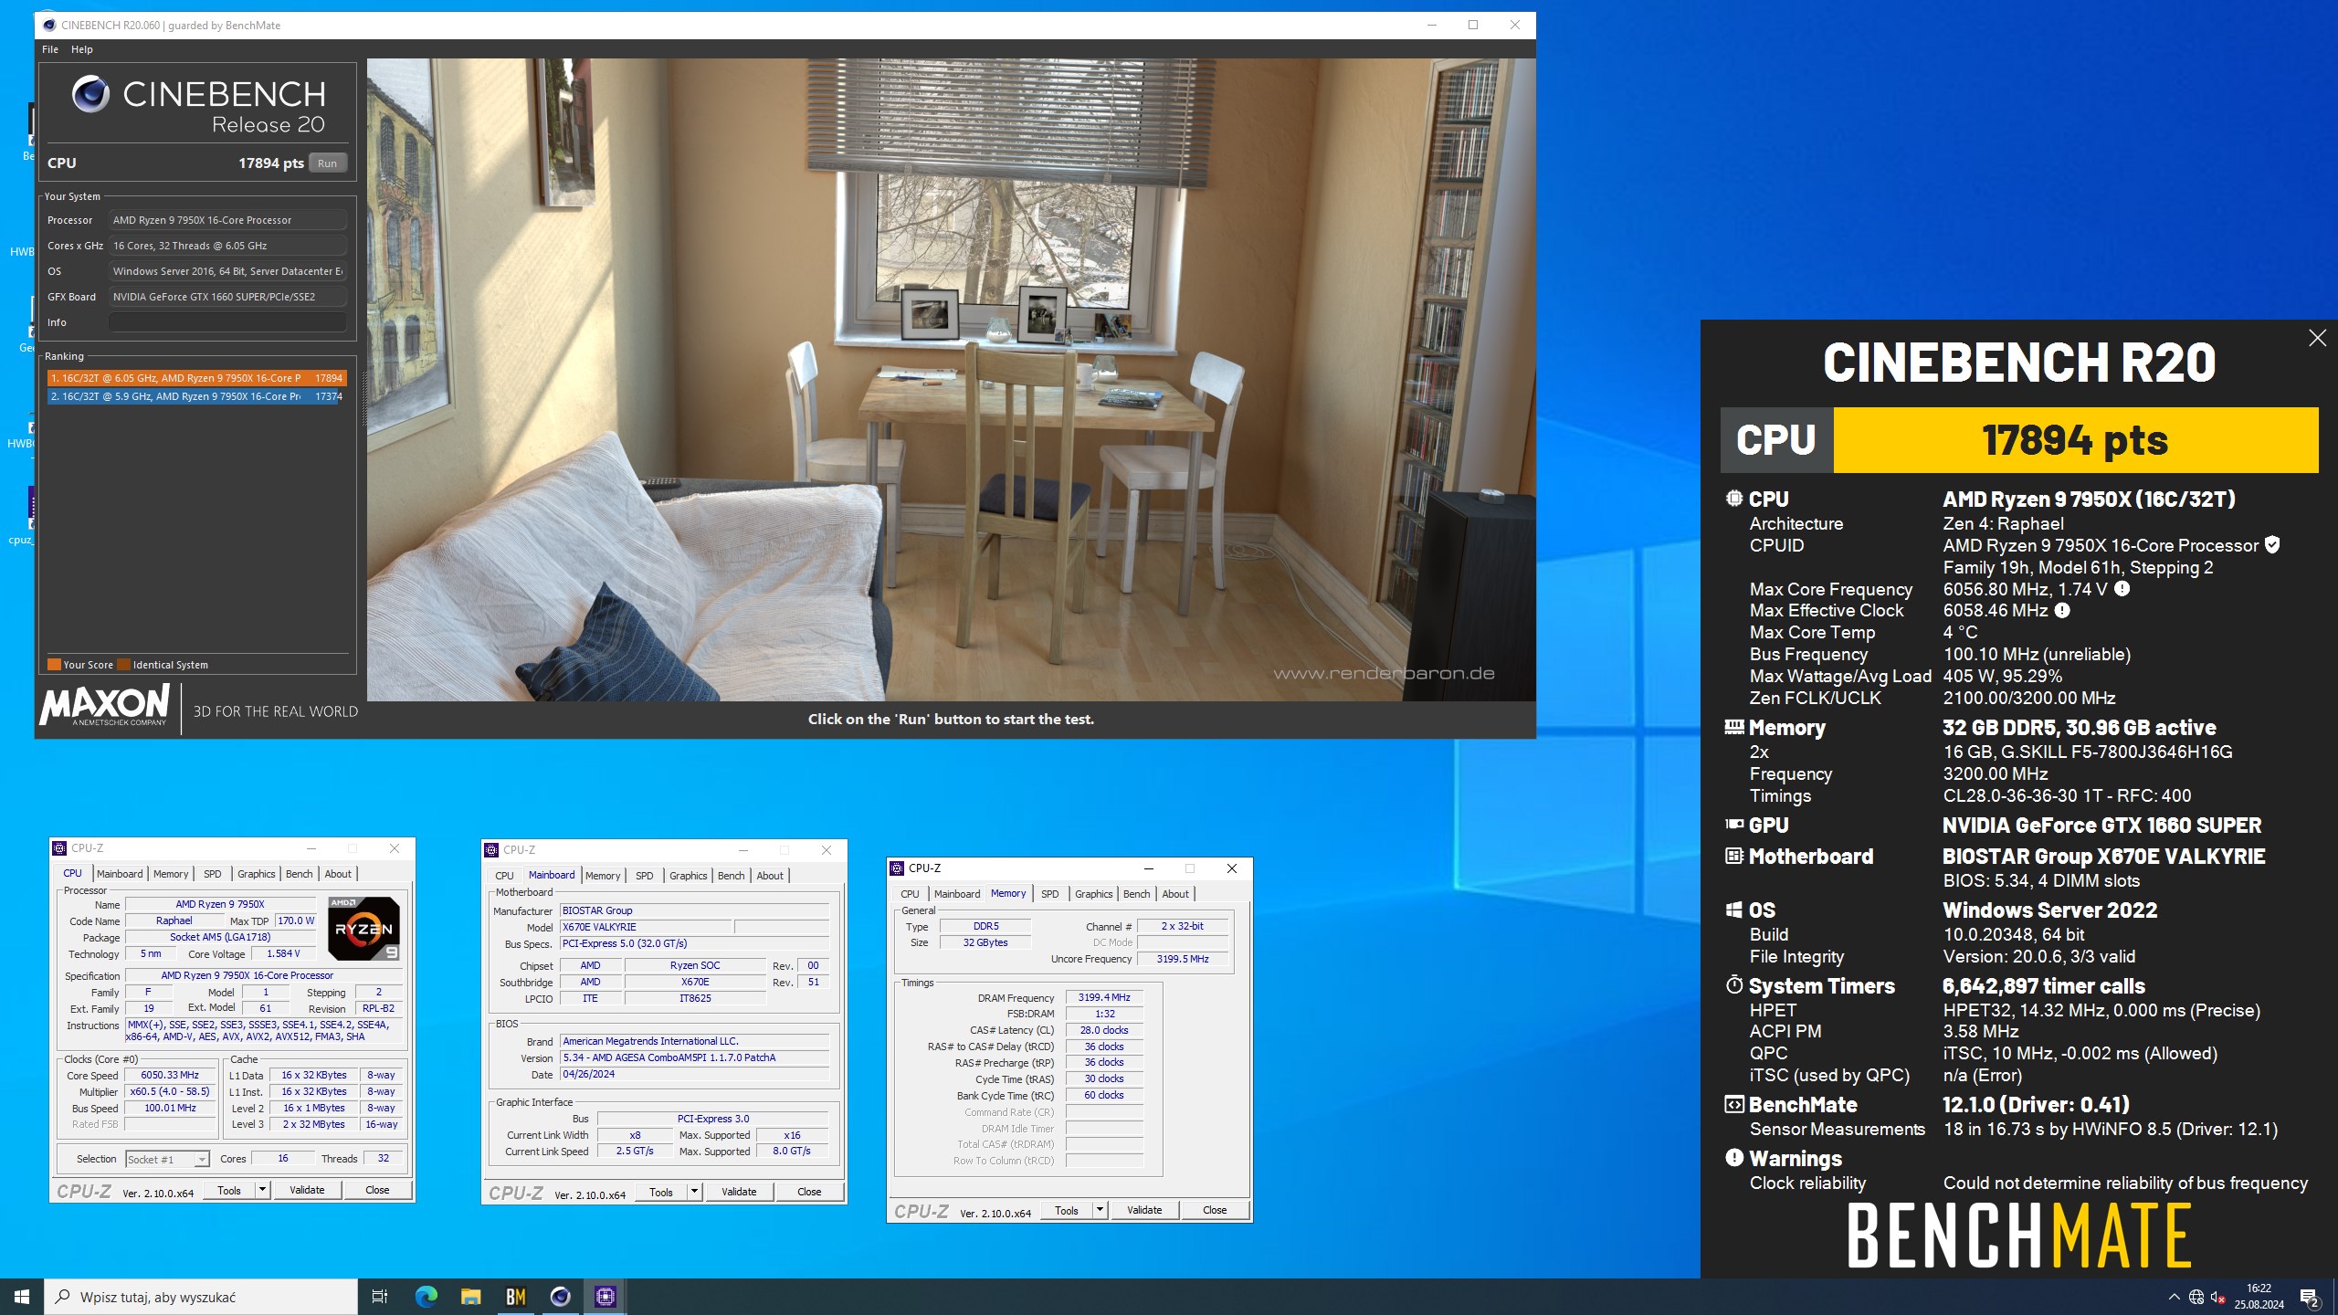The image size is (2338, 1315).
Task: Click Max Effective Clock warning icon
Action: point(2062,610)
